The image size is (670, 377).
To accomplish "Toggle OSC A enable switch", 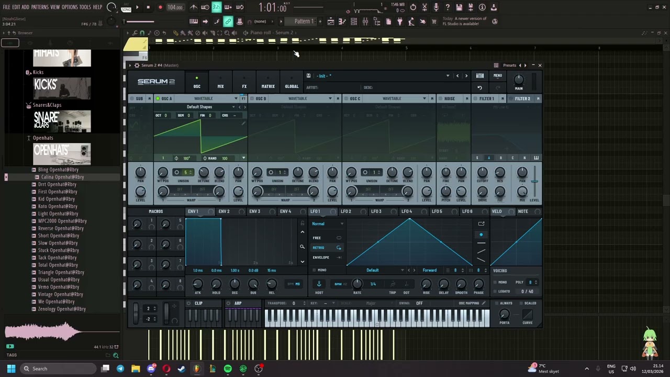I will click(158, 98).
